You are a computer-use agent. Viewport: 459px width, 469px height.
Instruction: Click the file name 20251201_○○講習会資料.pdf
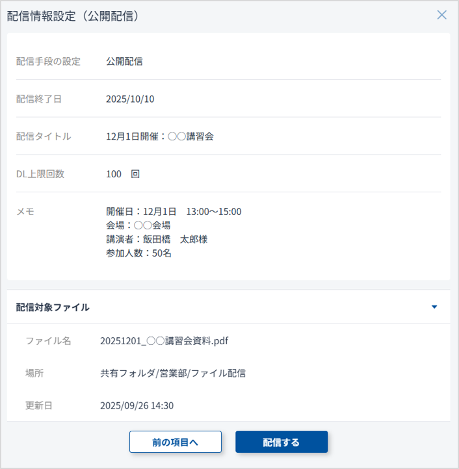click(x=164, y=340)
